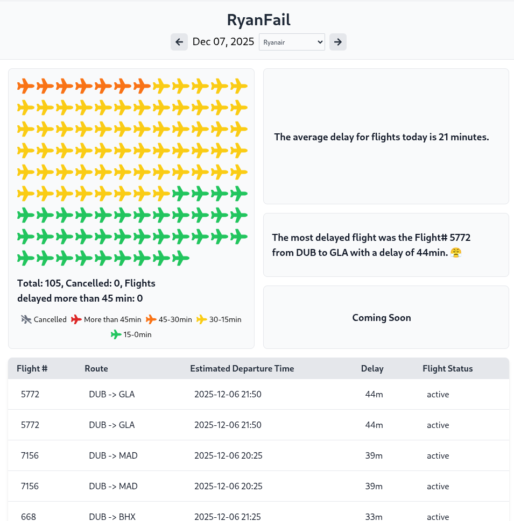Click the Dec 07, 2025 date label
This screenshot has width=514, height=521.
[x=223, y=42]
